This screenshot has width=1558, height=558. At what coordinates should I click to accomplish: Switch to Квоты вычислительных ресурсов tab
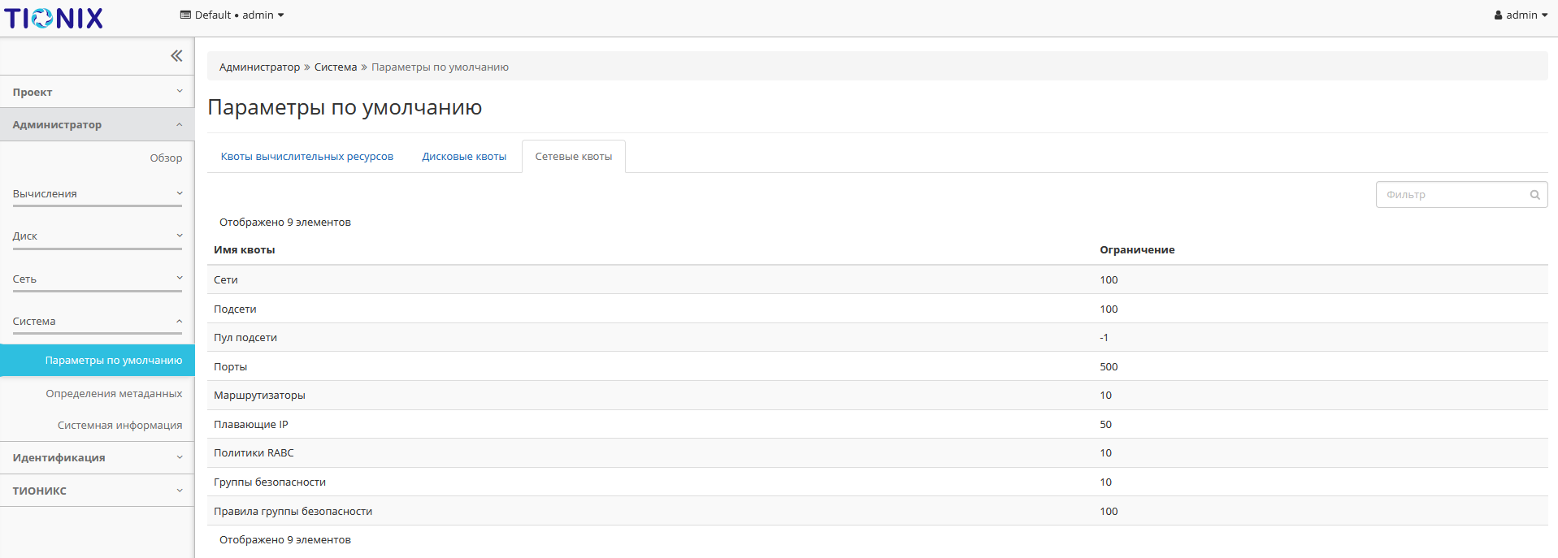306,157
